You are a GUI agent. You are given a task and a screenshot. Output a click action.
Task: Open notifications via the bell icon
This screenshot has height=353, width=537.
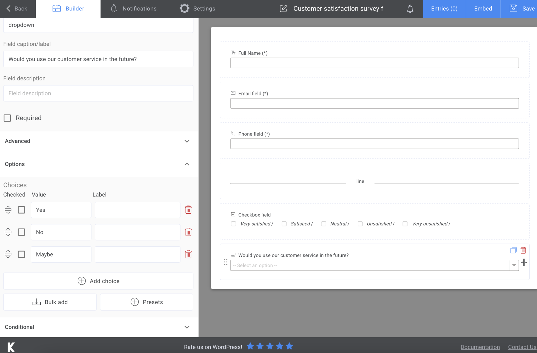pyautogui.click(x=410, y=8)
